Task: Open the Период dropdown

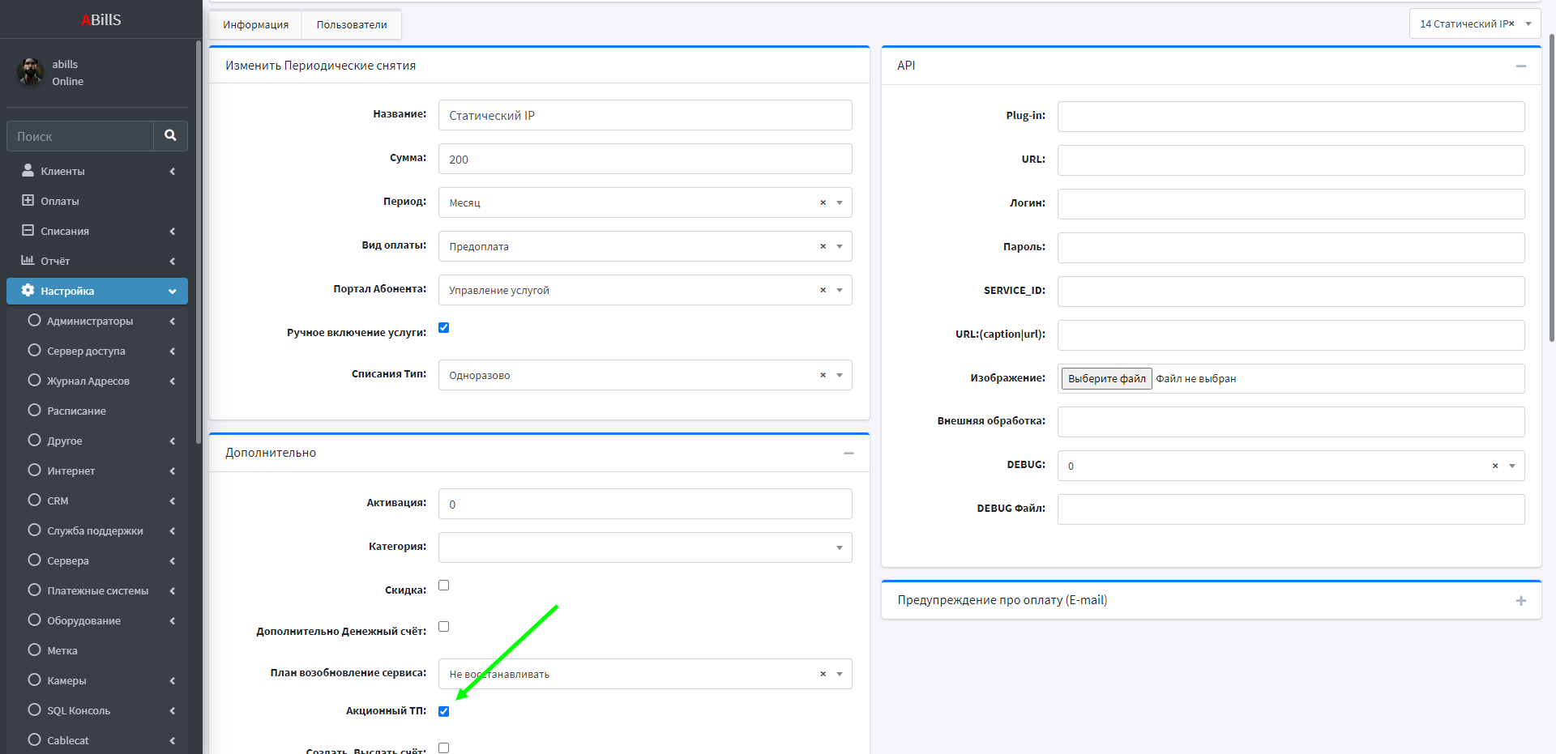Action: [x=840, y=202]
